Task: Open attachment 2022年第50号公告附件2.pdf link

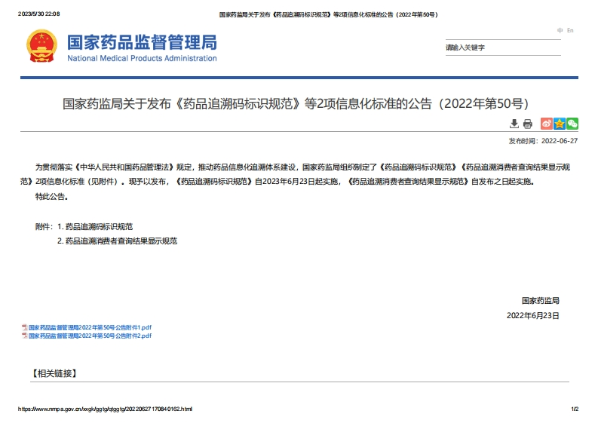Action: point(90,336)
